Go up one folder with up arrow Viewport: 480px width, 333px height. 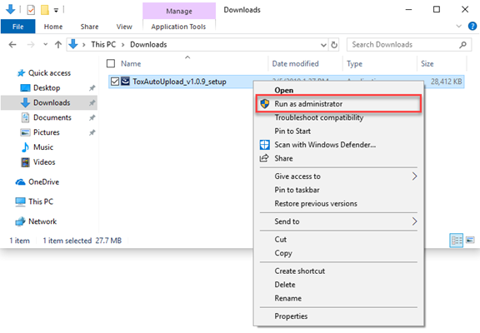[x=58, y=45]
